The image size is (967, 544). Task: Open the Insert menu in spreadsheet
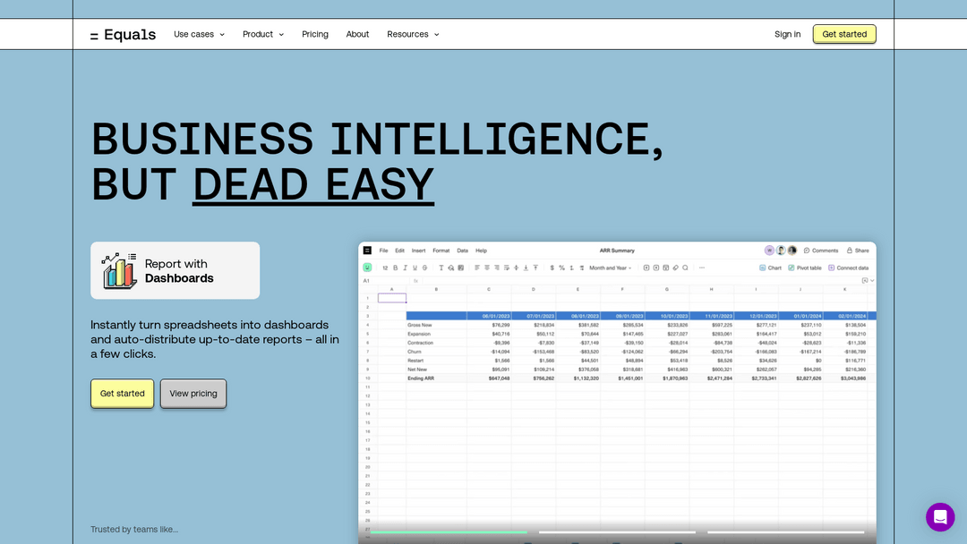[x=419, y=251]
